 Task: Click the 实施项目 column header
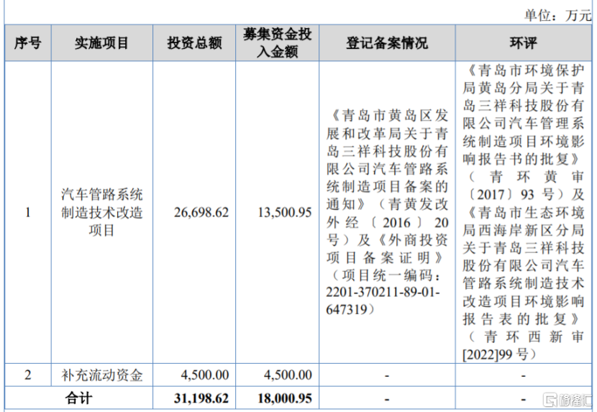pos(101,42)
